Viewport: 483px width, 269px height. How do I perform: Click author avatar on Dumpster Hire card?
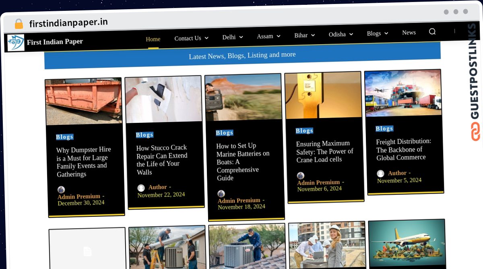61,190
